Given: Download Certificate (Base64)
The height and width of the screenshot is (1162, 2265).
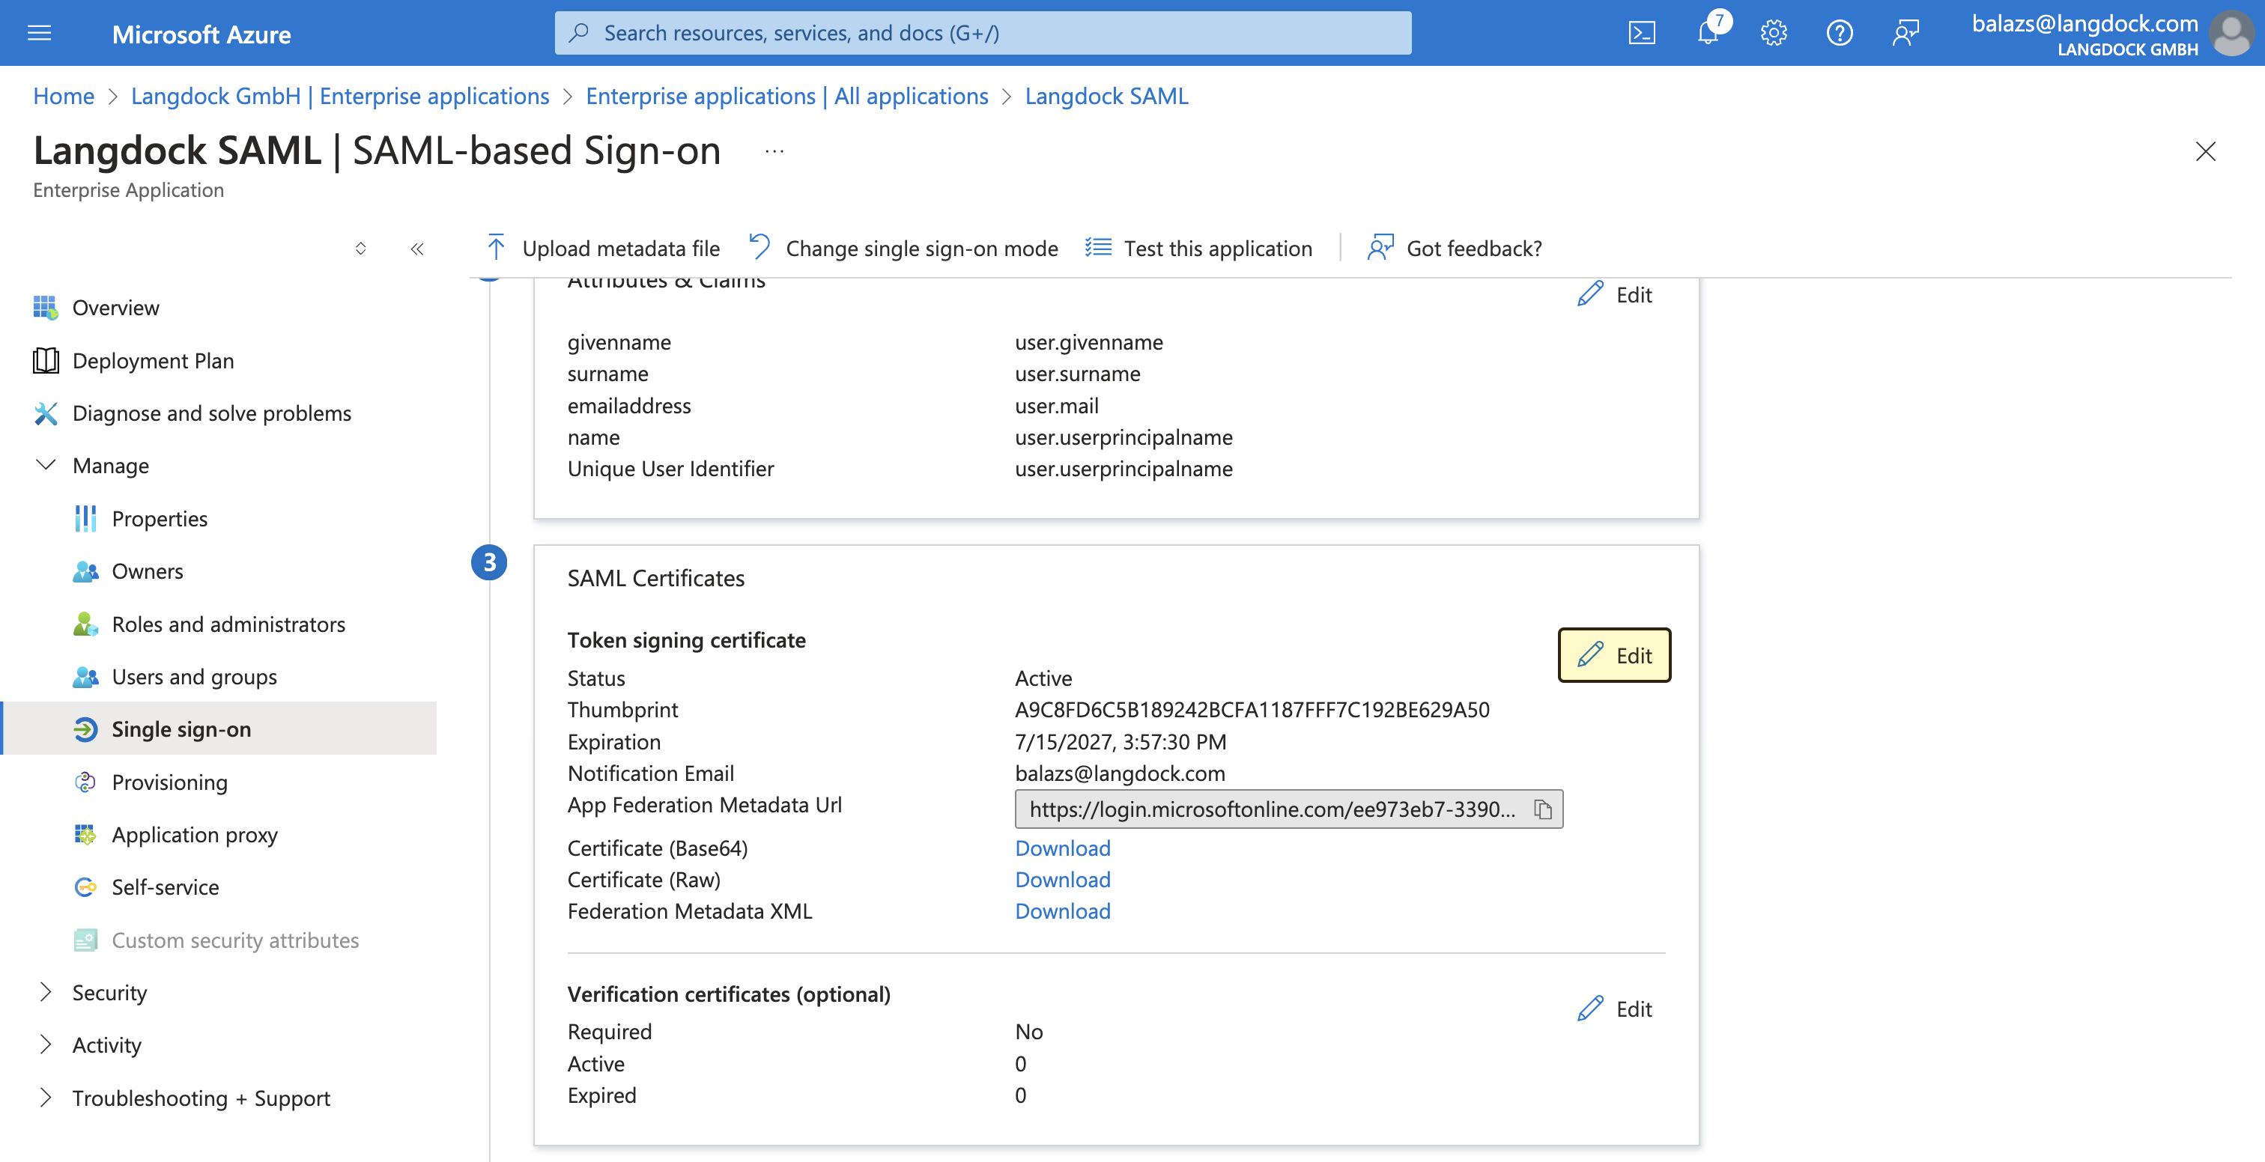Looking at the screenshot, I should click(1062, 848).
